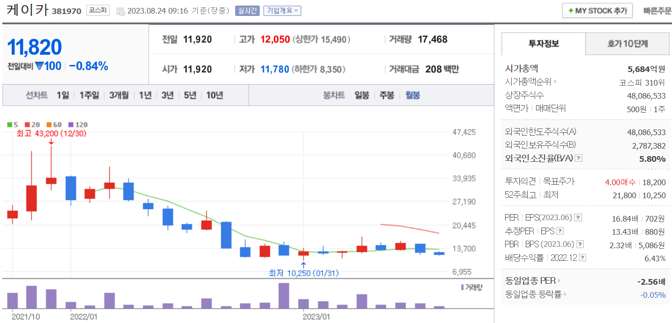Click the 고가 value 12,050
Image resolution: width=672 pixels, height=323 pixels.
[x=275, y=40]
